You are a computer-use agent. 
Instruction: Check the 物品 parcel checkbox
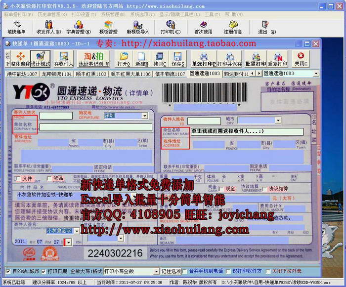coord(49,178)
